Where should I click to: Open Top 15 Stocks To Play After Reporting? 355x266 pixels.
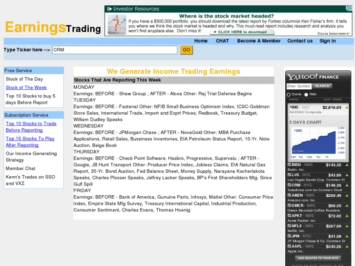pos(30,142)
